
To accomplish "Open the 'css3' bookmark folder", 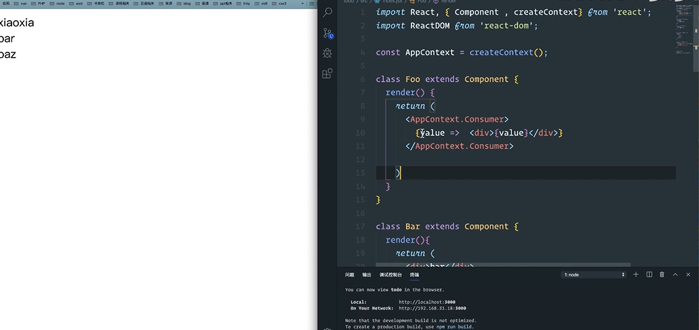I will click(x=279, y=3).
